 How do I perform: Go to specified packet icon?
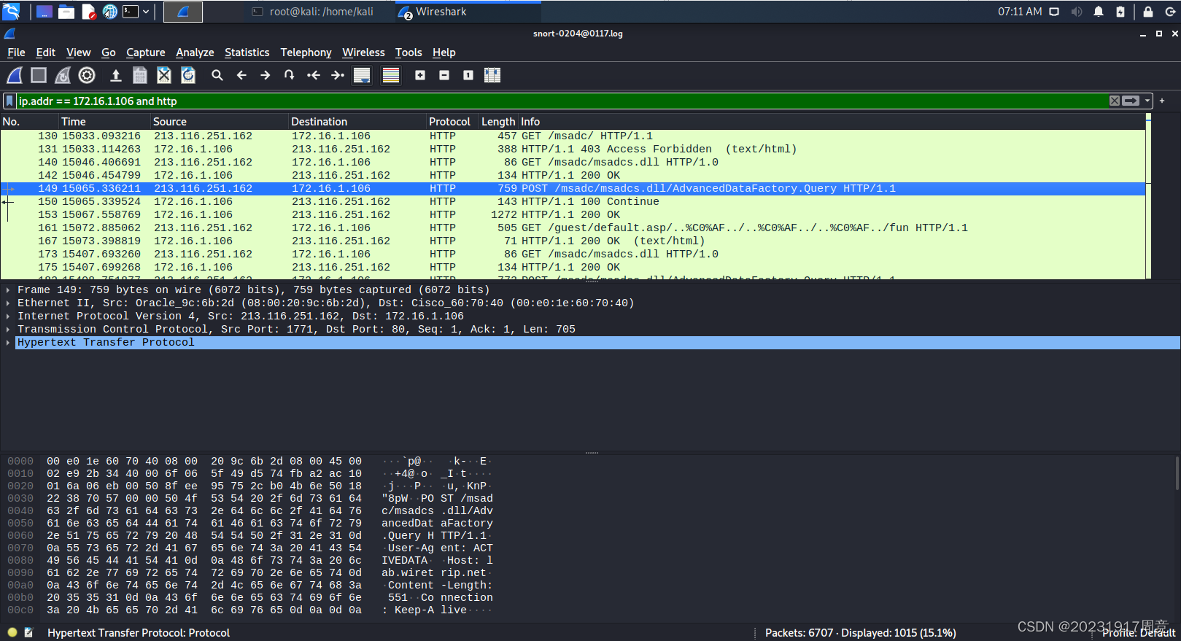tap(290, 75)
